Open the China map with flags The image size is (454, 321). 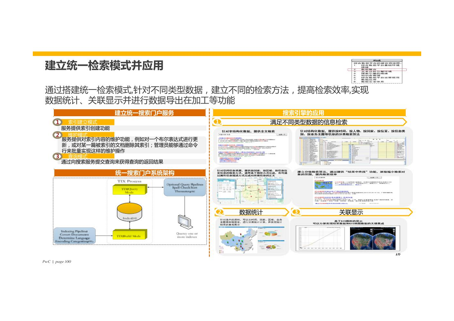click(x=238, y=239)
